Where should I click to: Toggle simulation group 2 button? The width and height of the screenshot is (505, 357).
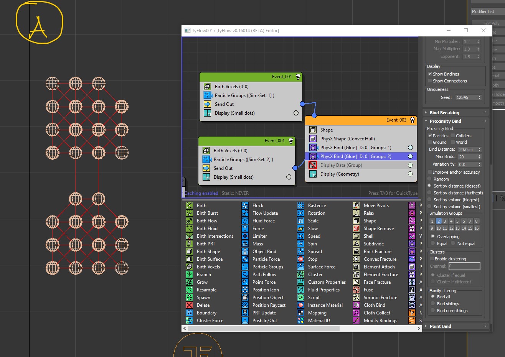439,221
